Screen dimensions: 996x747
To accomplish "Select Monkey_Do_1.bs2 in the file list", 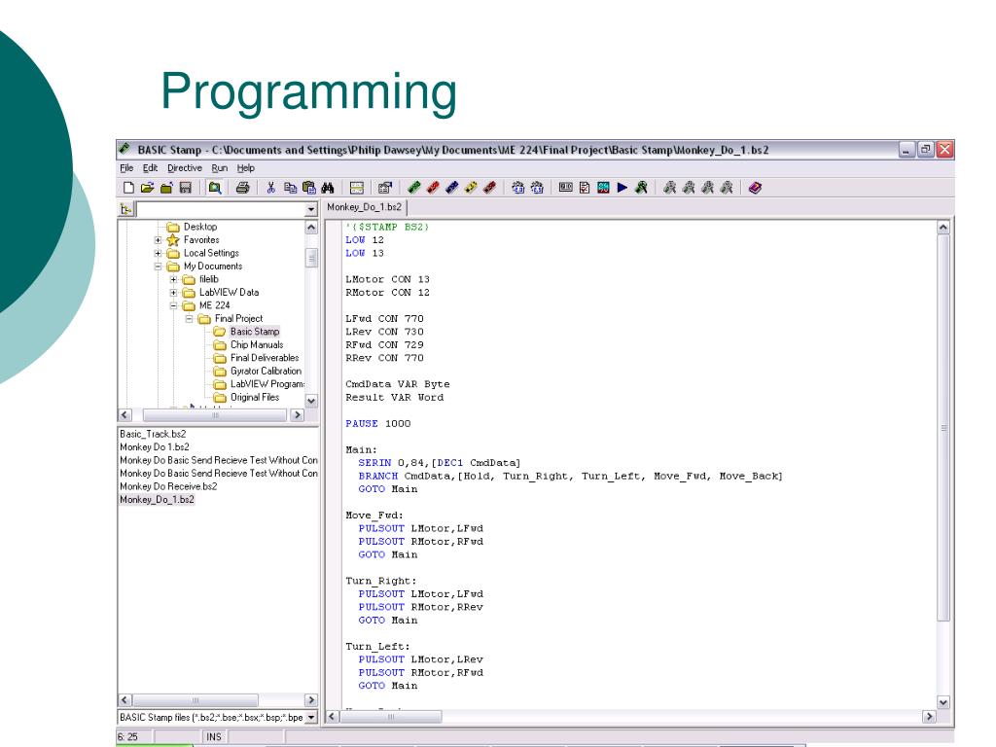I will pyautogui.click(x=157, y=500).
